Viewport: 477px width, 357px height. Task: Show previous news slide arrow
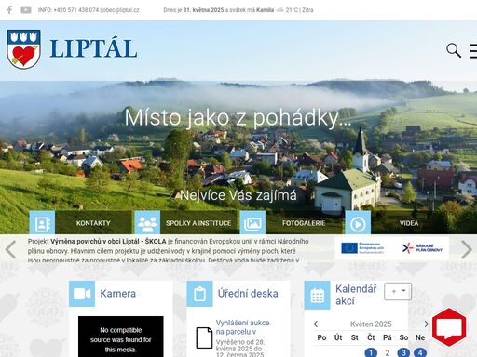click(11, 249)
